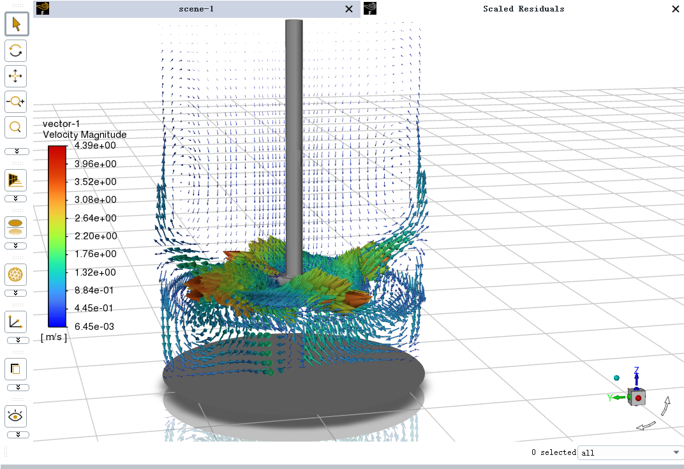Viewport: 684px width, 469px height.
Task: Click the velocity magnitude color bar
Action: 57,236
